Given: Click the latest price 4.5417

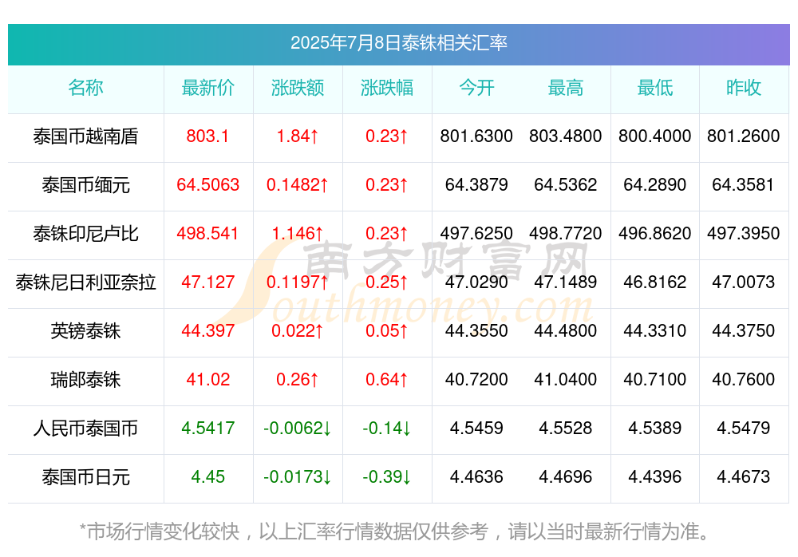Looking at the screenshot, I should [207, 428].
